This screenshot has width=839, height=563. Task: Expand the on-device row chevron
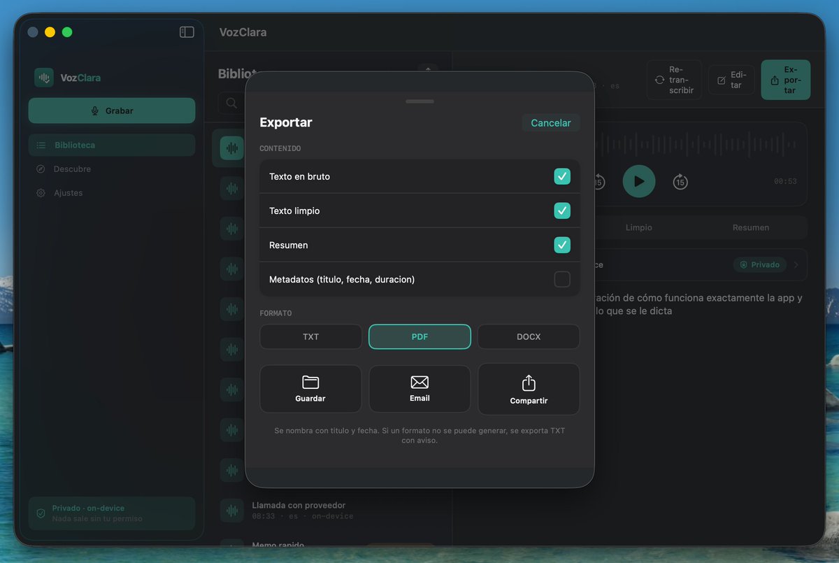tap(796, 265)
